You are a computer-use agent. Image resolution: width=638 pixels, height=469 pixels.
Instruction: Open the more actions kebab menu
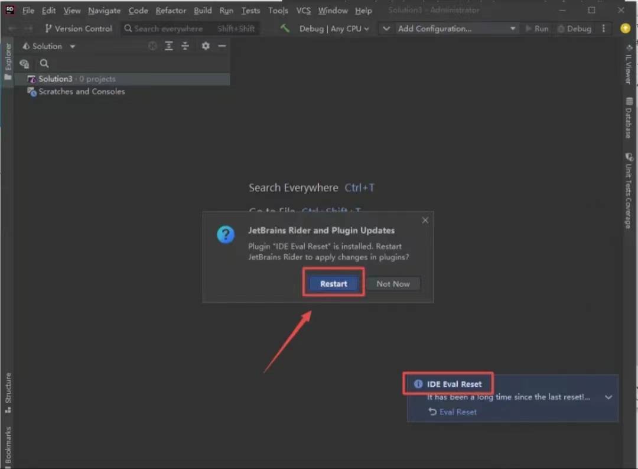pyautogui.click(x=603, y=28)
